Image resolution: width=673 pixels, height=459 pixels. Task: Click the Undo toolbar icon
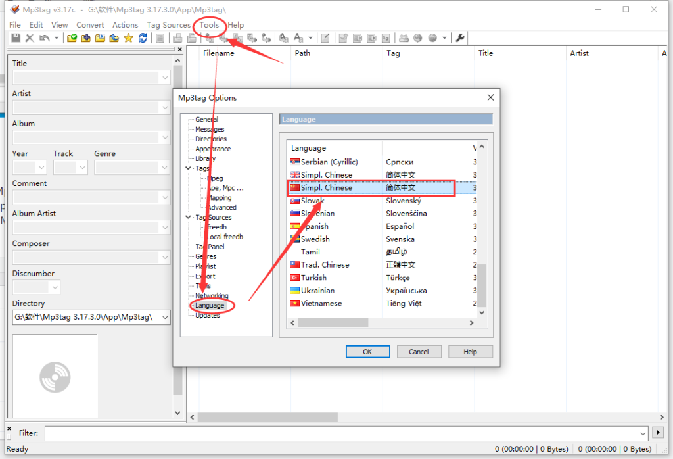tap(44, 38)
